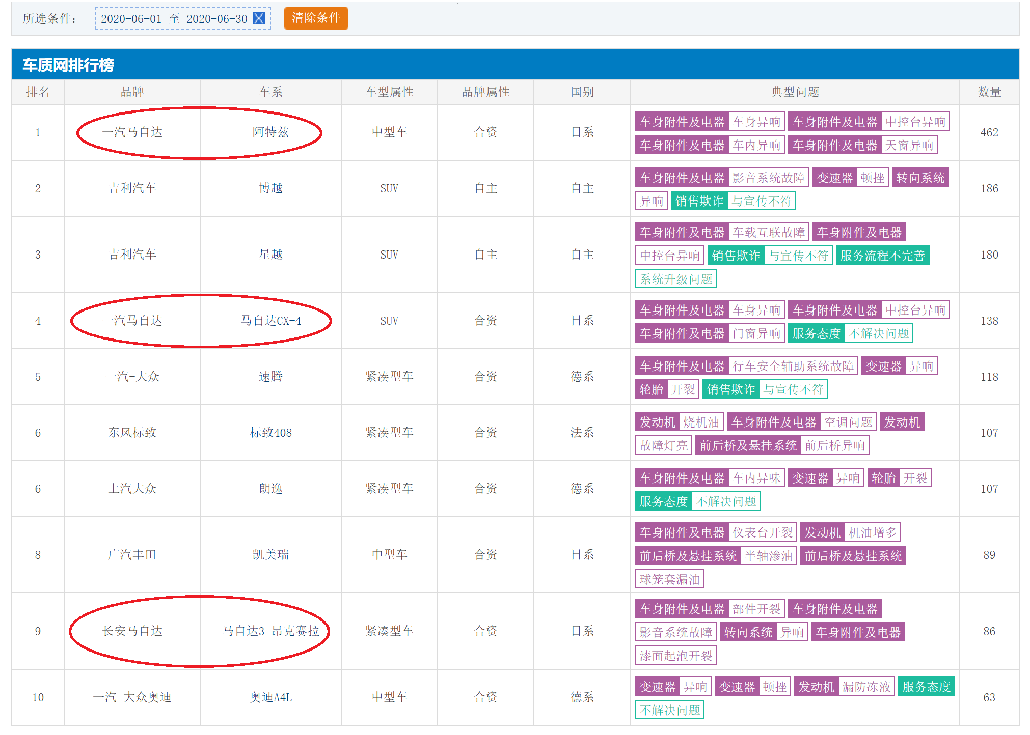Open the 星越 car series link
1030x735 pixels.
[x=270, y=255]
